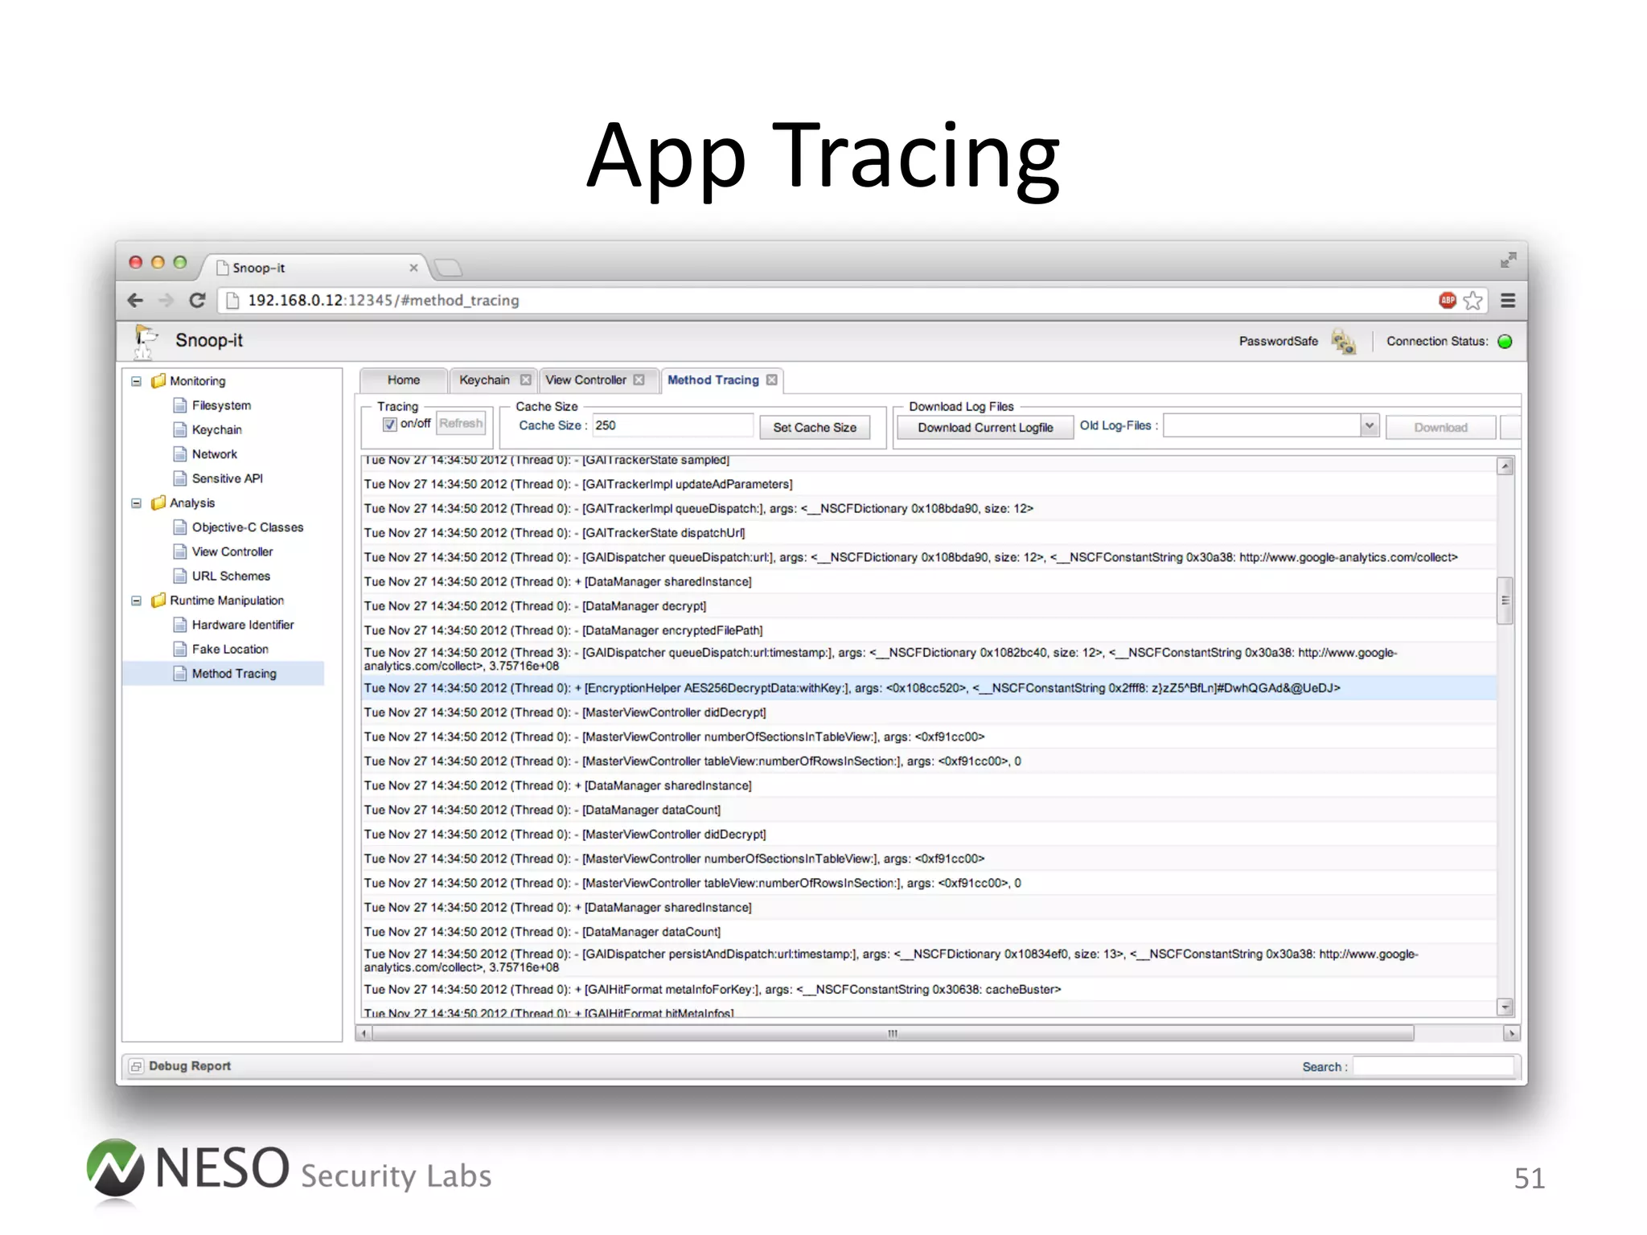Select the GAIHitFormat metaInfoForKey log row

pos(929,990)
